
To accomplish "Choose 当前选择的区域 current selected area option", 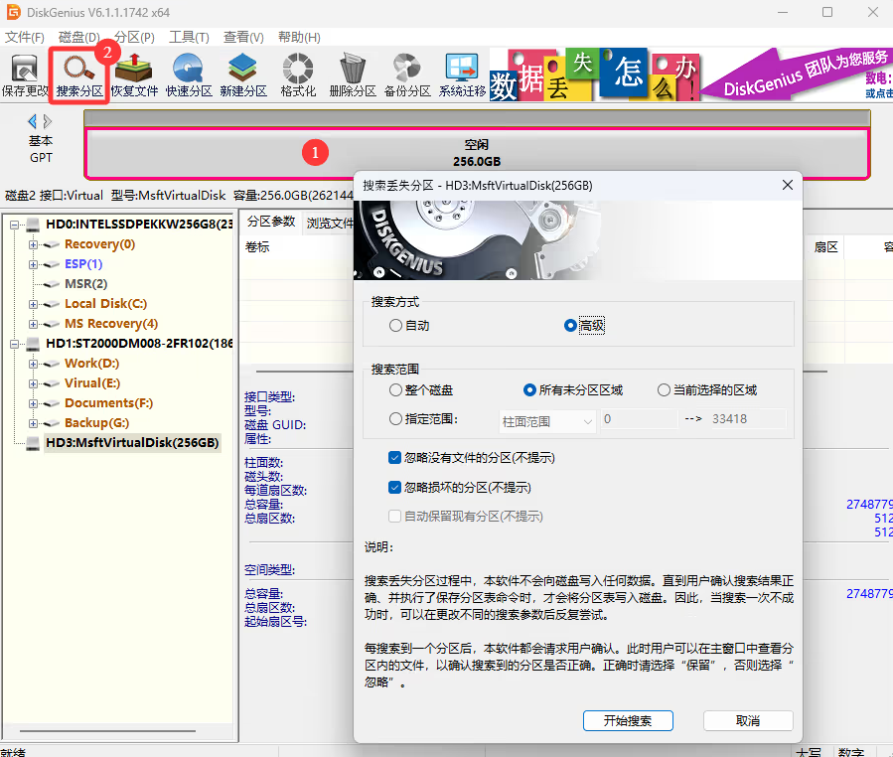I will tap(707, 390).
